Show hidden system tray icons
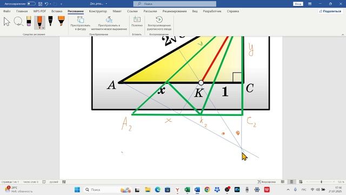The height and width of the screenshot is (195, 346). tap(288, 190)
